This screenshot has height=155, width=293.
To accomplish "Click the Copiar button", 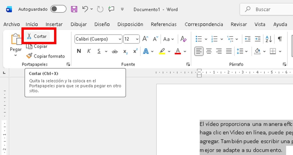I will click(37, 46).
